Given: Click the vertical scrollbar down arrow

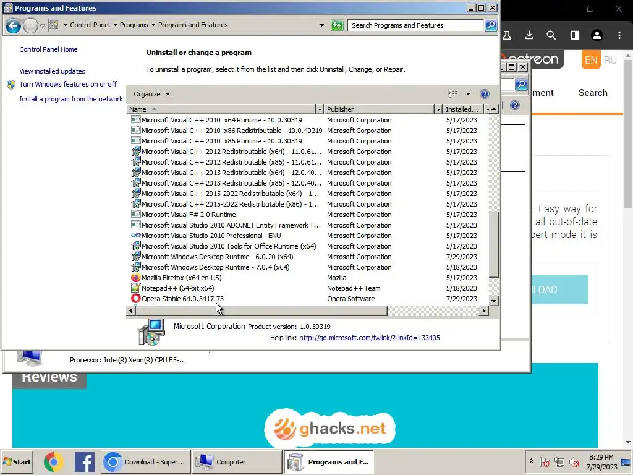Looking at the screenshot, I should coord(493,301).
